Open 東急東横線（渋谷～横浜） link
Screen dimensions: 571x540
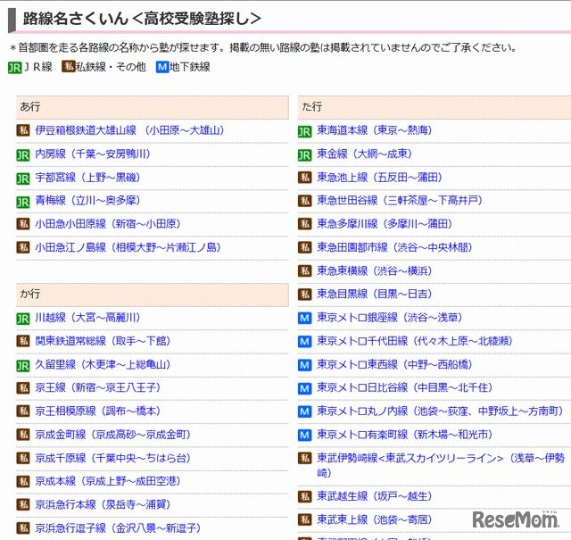click(x=375, y=270)
